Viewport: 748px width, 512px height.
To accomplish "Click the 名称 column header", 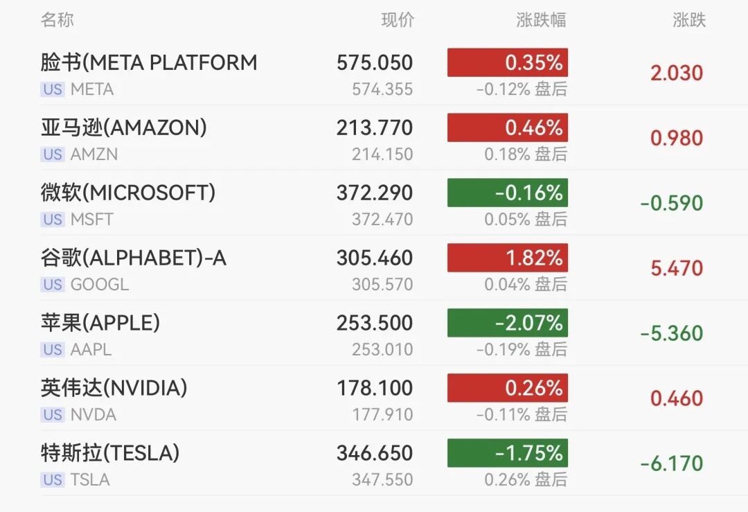I will (57, 20).
